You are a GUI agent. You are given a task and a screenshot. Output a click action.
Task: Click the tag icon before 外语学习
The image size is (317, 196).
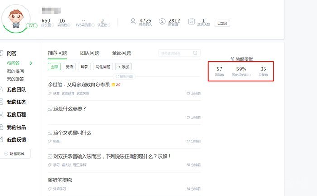[x=50, y=189]
